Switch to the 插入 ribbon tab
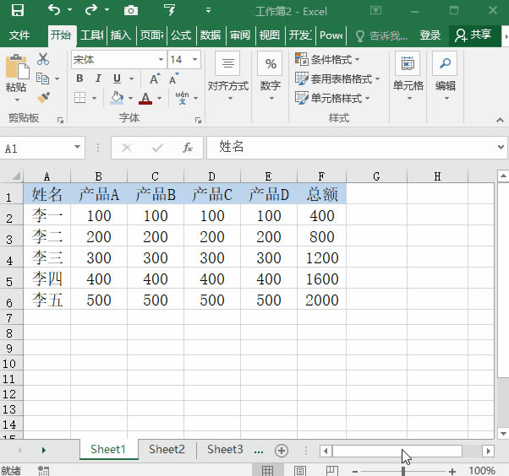 click(x=121, y=35)
